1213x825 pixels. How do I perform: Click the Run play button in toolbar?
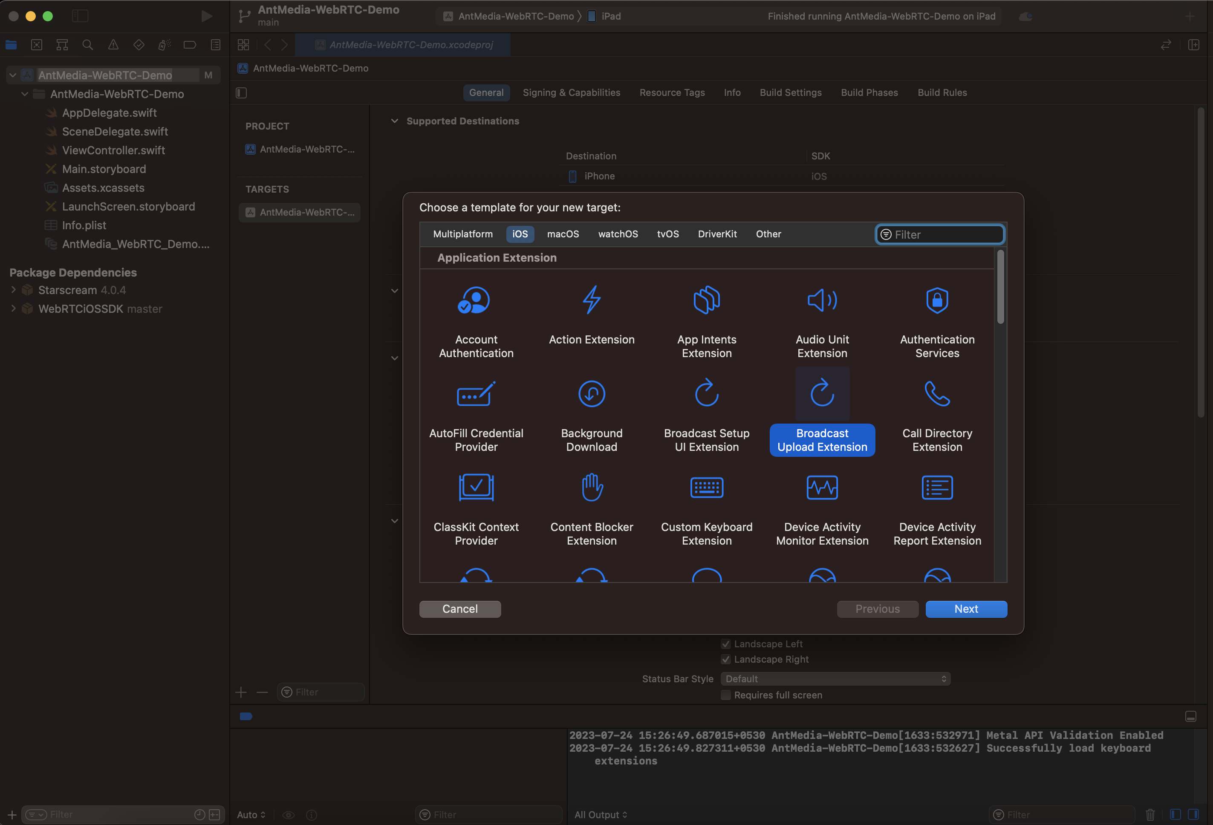pos(207,16)
